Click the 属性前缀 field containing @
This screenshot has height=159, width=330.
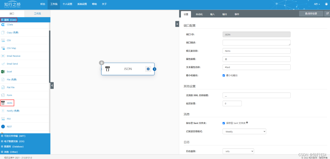click(256, 59)
